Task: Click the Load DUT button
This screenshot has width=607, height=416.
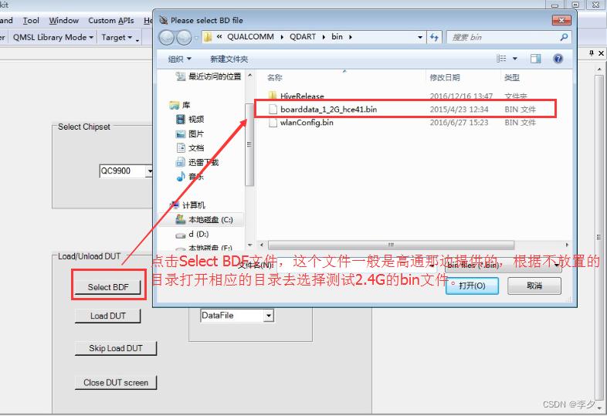Action: [108, 316]
